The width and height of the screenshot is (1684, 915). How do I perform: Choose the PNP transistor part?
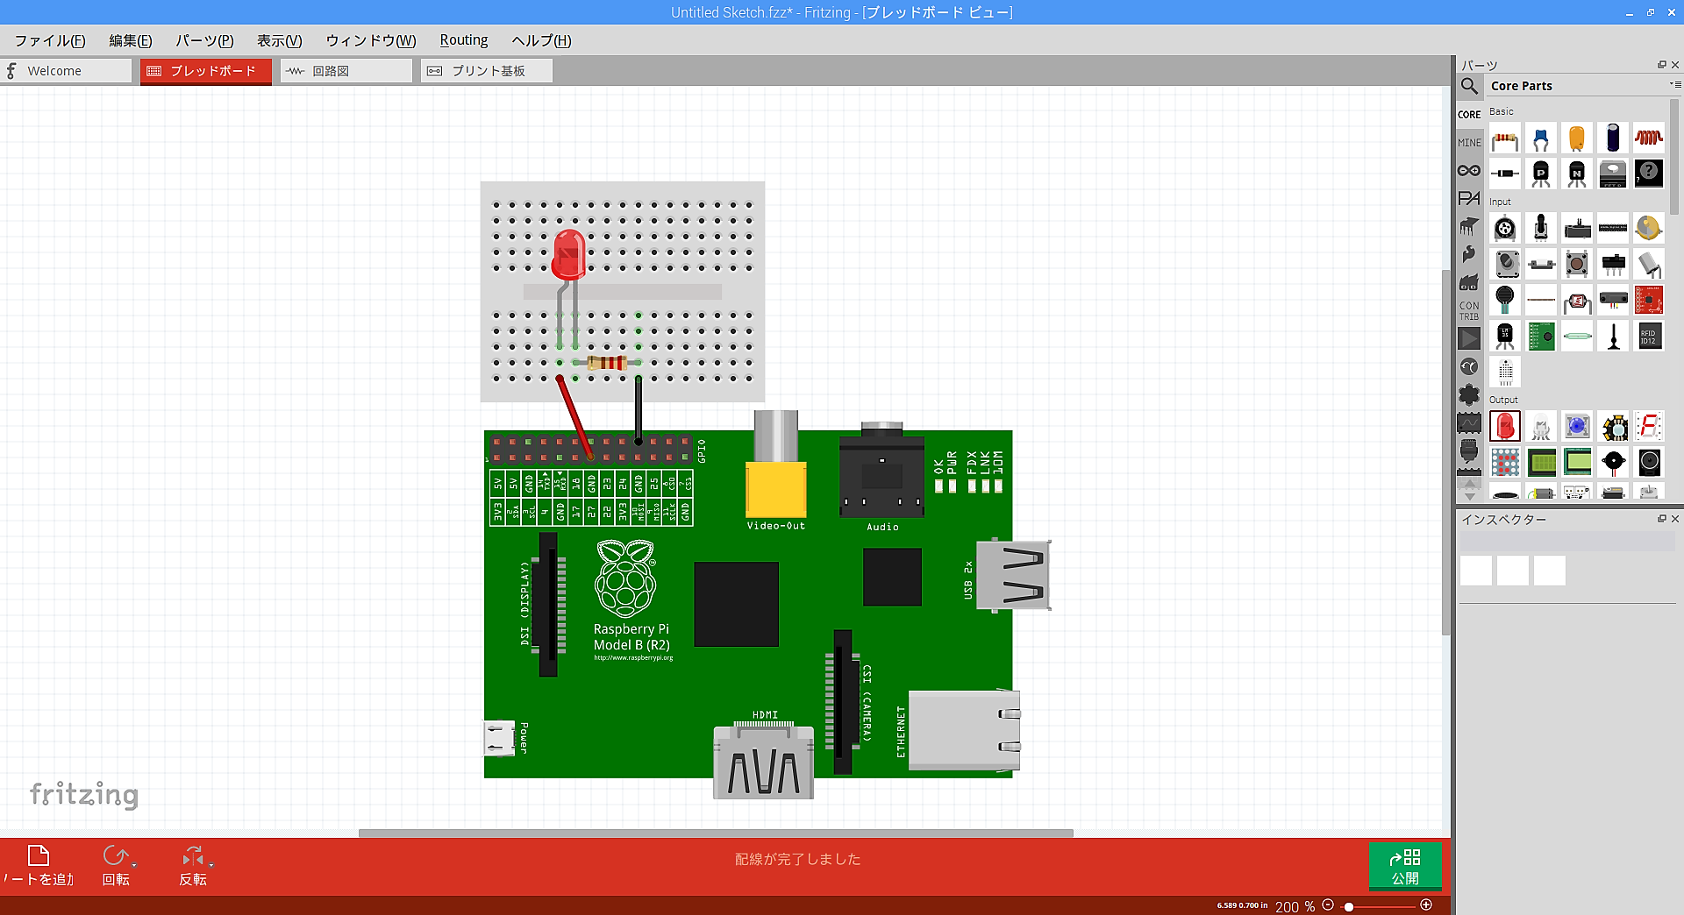[1541, 174]
